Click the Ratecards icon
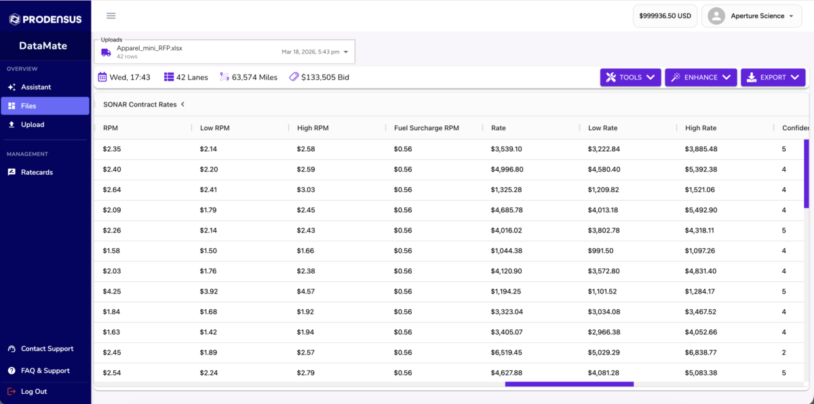Screen dimensions: 814x404 point(12,172)
